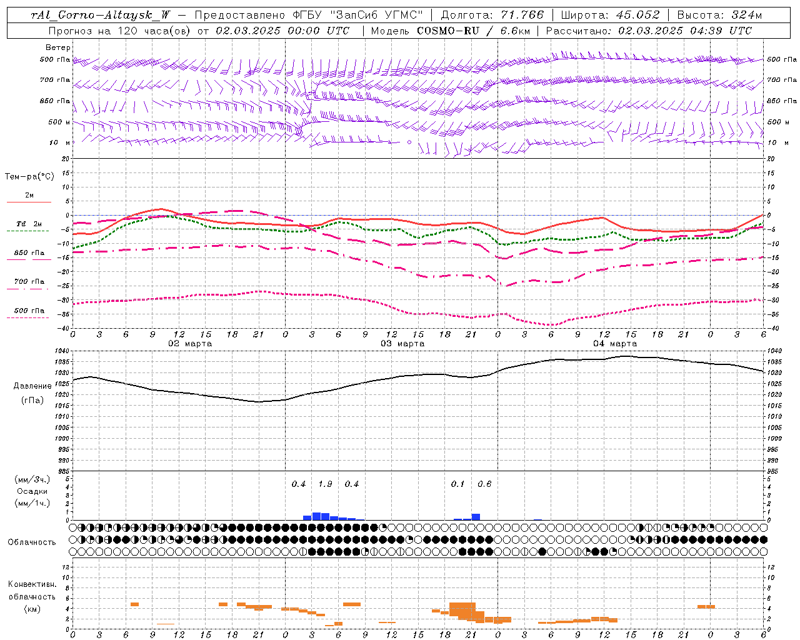Click the Тем-ра(°C) axis label

pos(29,177)
